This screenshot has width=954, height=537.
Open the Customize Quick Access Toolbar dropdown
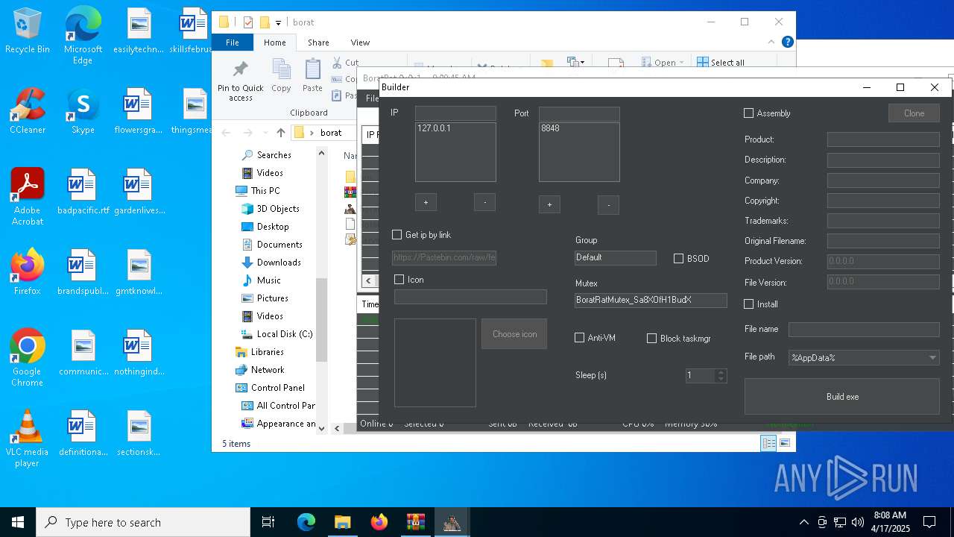click(279, 22)
